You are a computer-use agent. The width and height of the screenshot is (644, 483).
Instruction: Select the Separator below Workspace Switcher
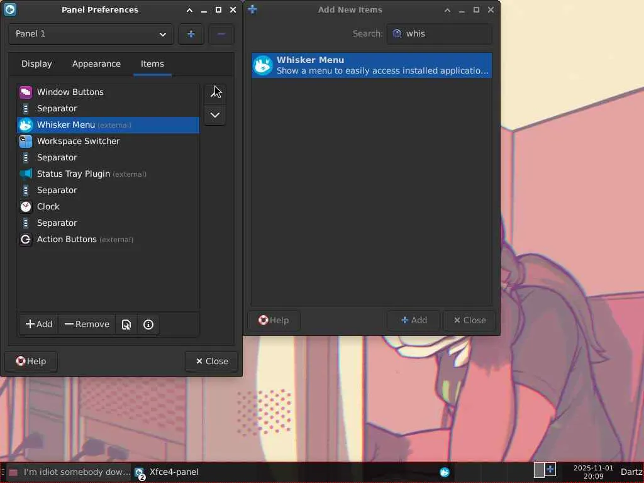[108, 158]
